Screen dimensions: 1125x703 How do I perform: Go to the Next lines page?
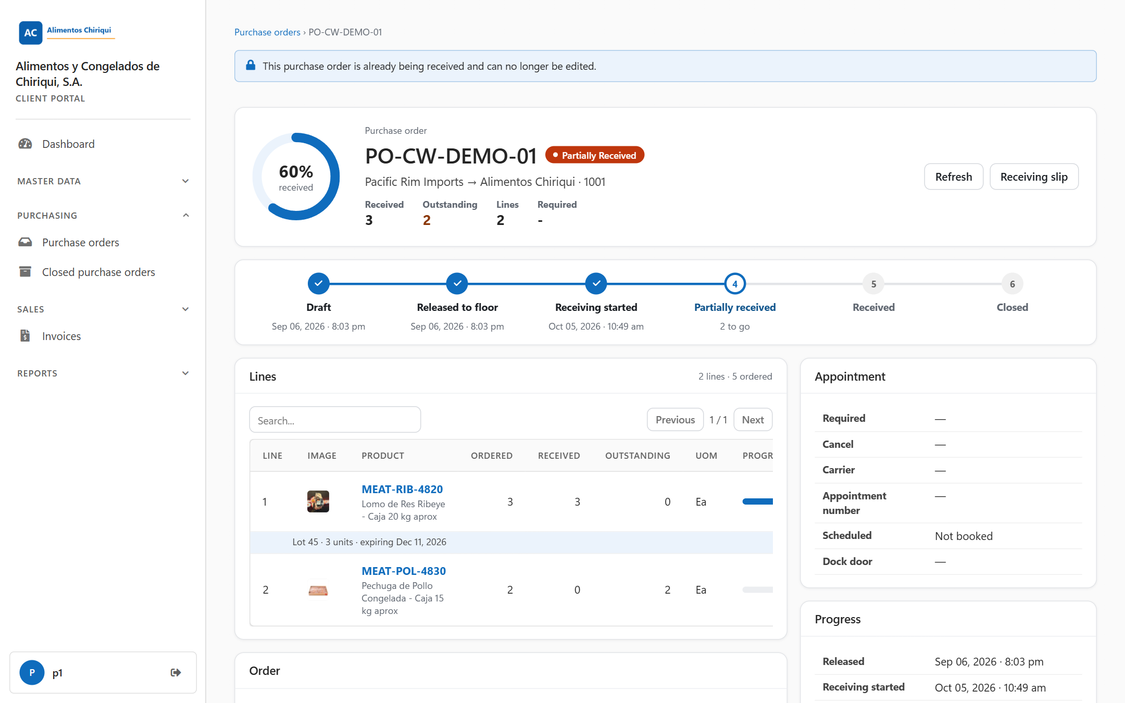(753, 420)
